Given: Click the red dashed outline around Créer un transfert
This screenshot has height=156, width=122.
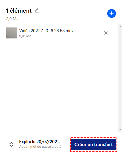Looking at the screenshot, I should click(94, 138).
